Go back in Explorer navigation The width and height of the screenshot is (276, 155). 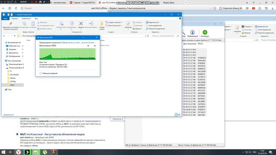pyautogui.click(x=4, y=36)
